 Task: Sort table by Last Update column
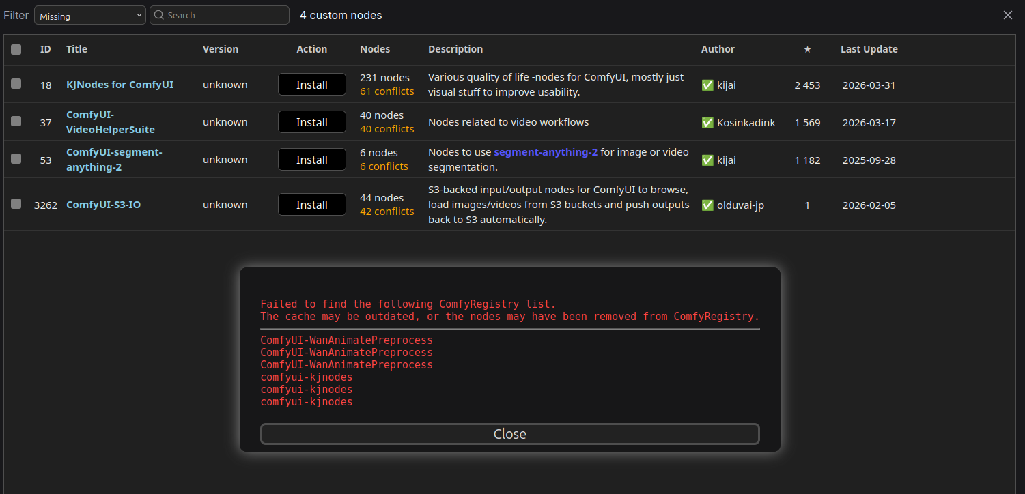pyautogui.click(x=869, y=49)
